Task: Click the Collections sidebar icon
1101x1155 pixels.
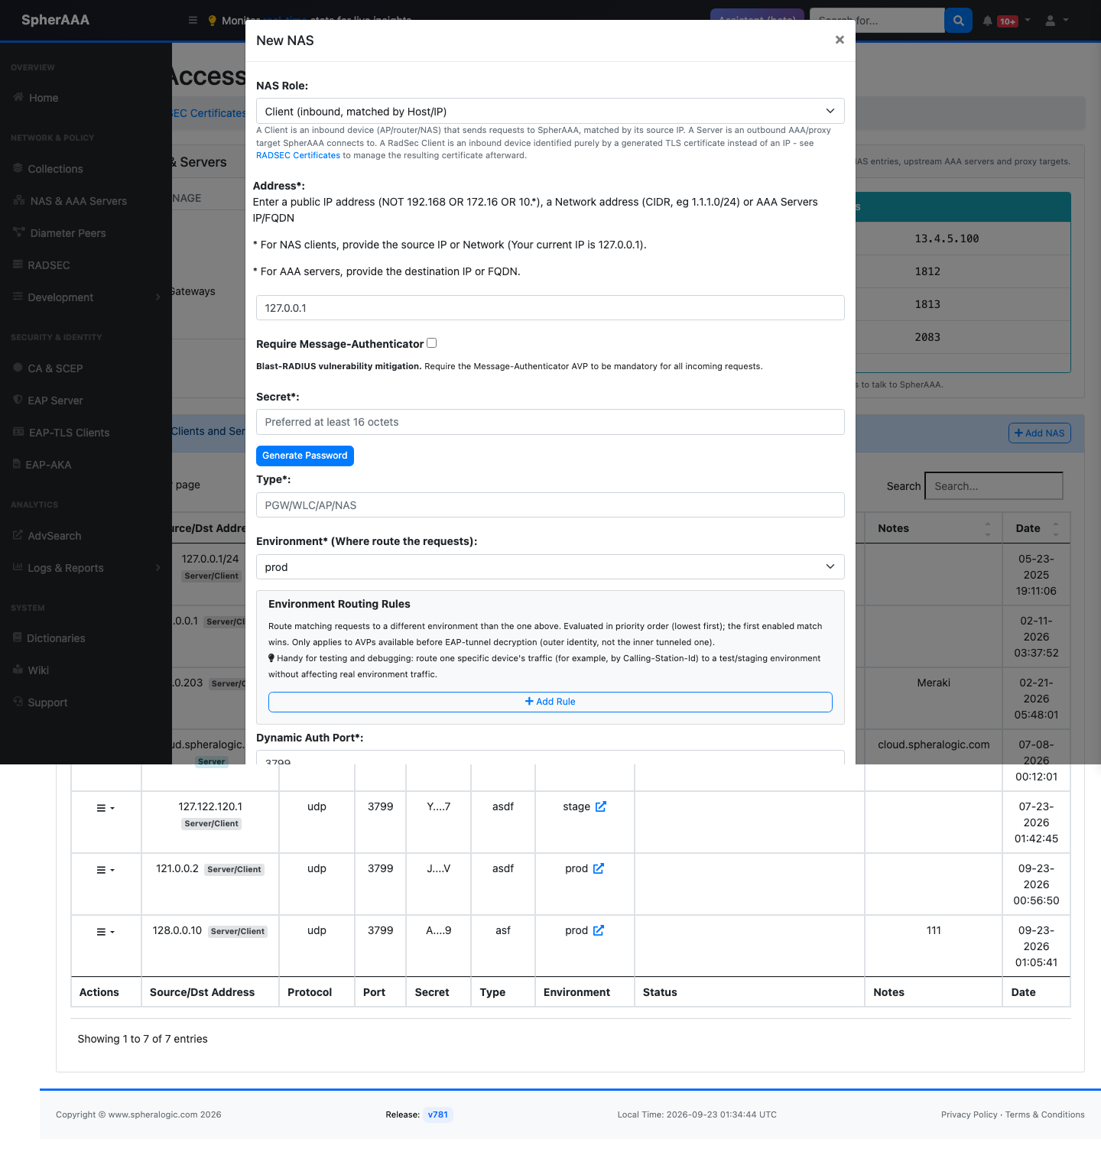Action: coord(18,168)
